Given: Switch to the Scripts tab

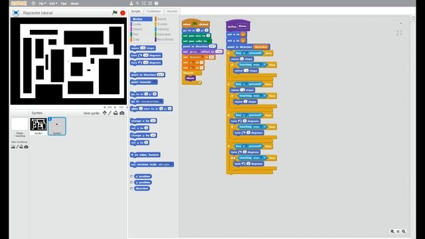Looking at the screenshot, I should point(135,11).
